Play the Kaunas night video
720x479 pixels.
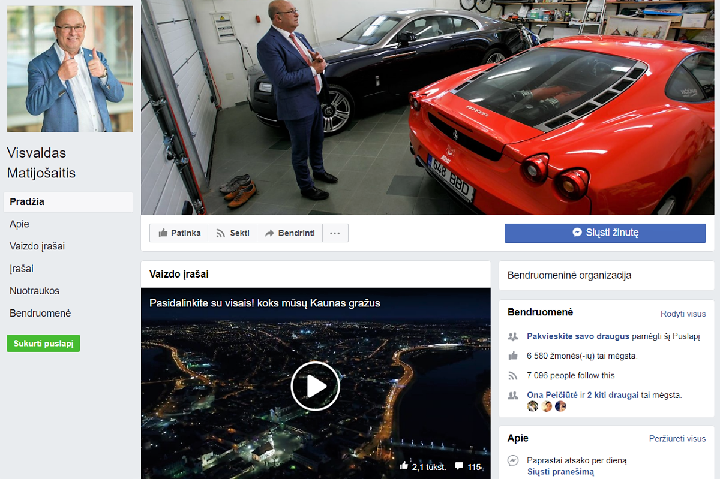tap(316, 387)
